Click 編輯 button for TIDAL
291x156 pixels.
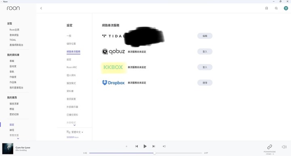coord(205,36)
